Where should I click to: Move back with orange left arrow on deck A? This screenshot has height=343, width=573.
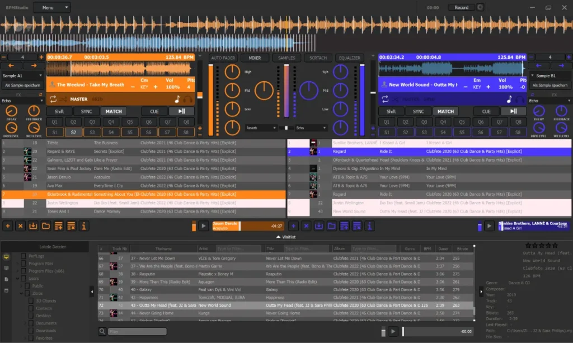(11, 66)
